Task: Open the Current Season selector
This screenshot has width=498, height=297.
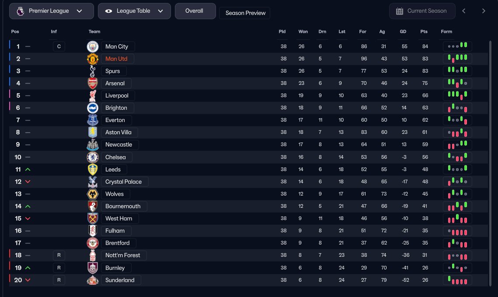Action: pos(422,11)
